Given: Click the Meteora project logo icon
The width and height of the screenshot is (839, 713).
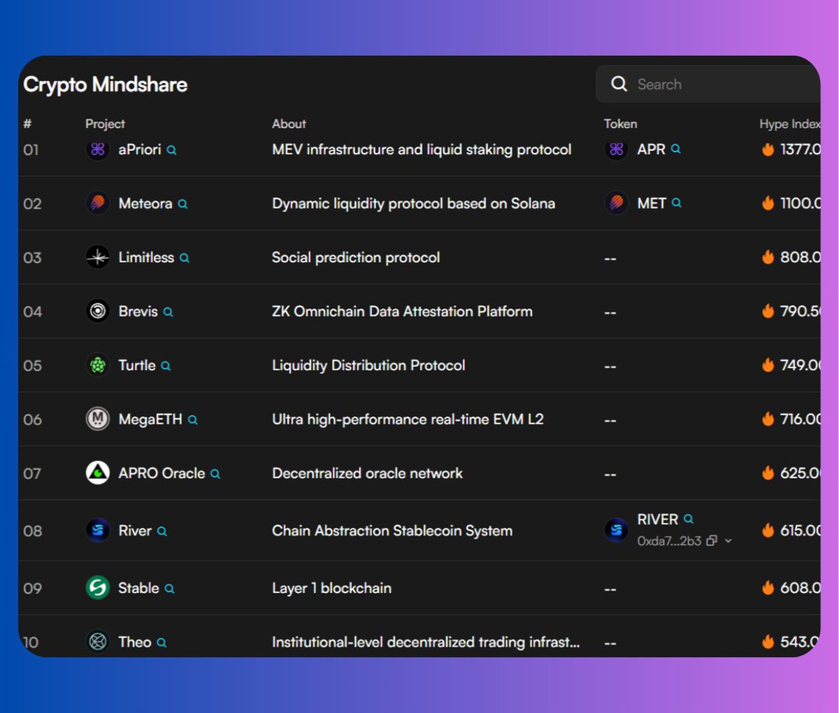Looking at the screenshot, I should coord(98,203).
